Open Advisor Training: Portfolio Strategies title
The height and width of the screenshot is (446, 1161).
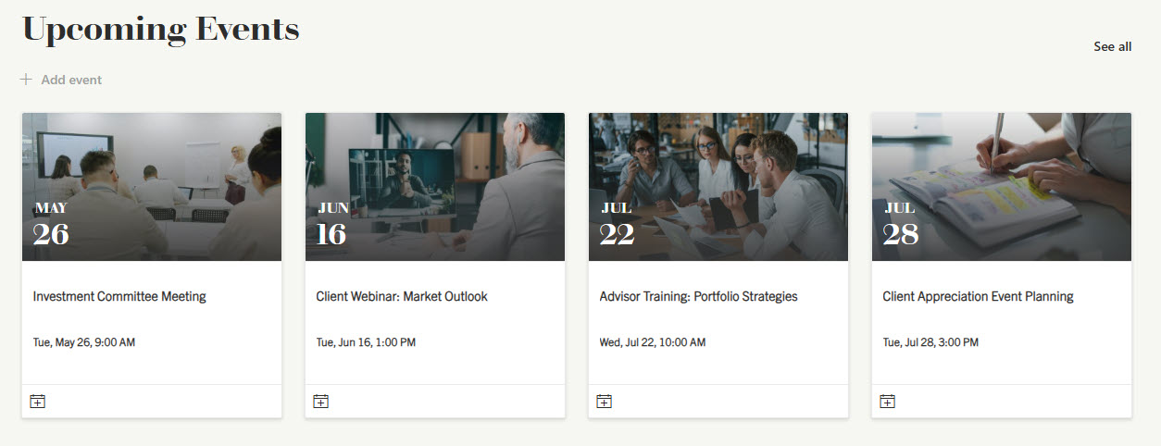[x=698, y=297]
